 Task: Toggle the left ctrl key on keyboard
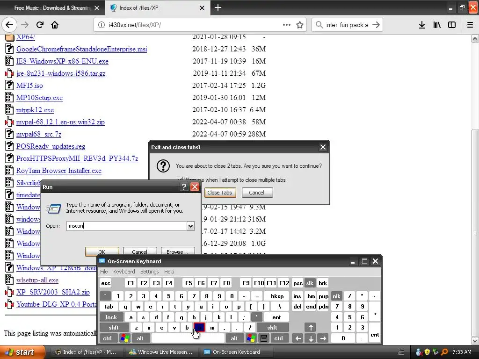(x=107, y=338)
